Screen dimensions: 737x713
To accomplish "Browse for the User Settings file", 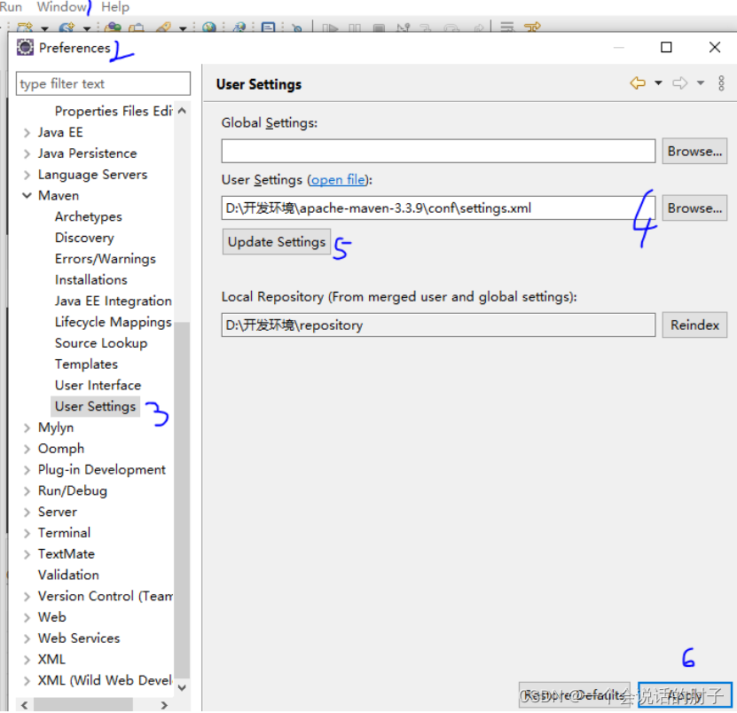I will 694,208.
